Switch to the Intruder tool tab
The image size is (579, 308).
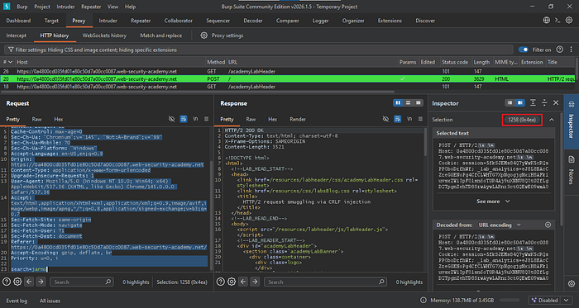click(108, 21)
